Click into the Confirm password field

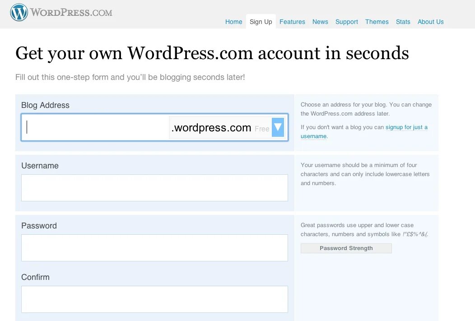click(x=154, y=299)
